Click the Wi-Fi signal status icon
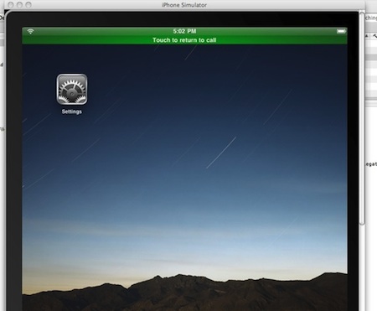This screenshot has height=311, width=377. [x=30, y=31]
